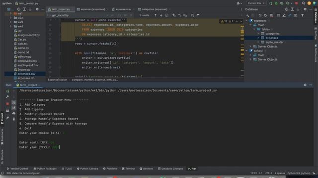This screenshot has height=178, width=318.
Task: Refresh the Database panel
Action: click(260, 15)
